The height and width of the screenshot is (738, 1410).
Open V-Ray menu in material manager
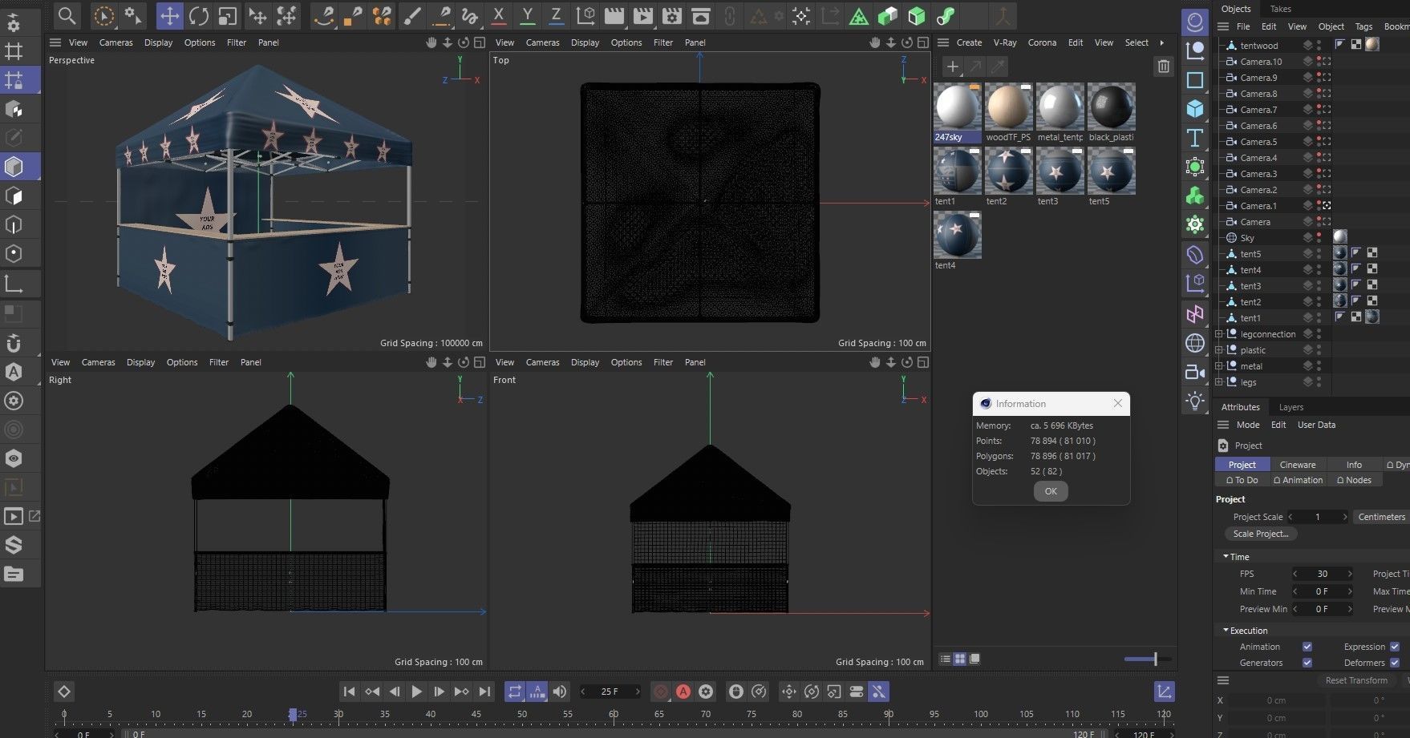(1004, 42)
